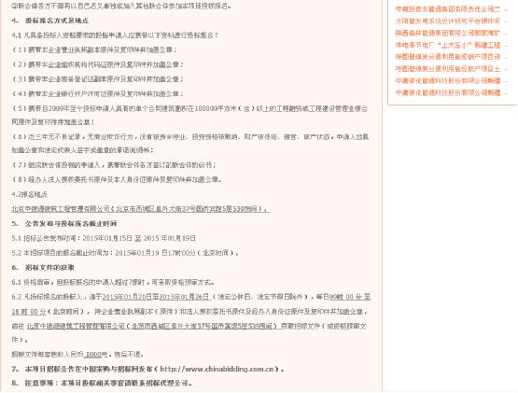Image resolution: width=518 pixels, height=393 pixels.
Task: Click underlined date 2015年01月20日至2015年01月26日
Action: (x=156, y=297)
